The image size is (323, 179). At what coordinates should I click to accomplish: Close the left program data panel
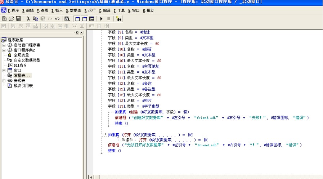click(81, 33)
